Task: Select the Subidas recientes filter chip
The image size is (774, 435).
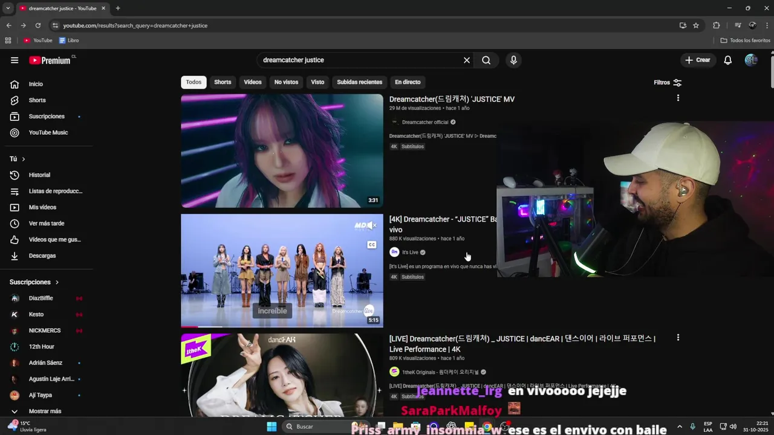Action: (x=359, y=82)
